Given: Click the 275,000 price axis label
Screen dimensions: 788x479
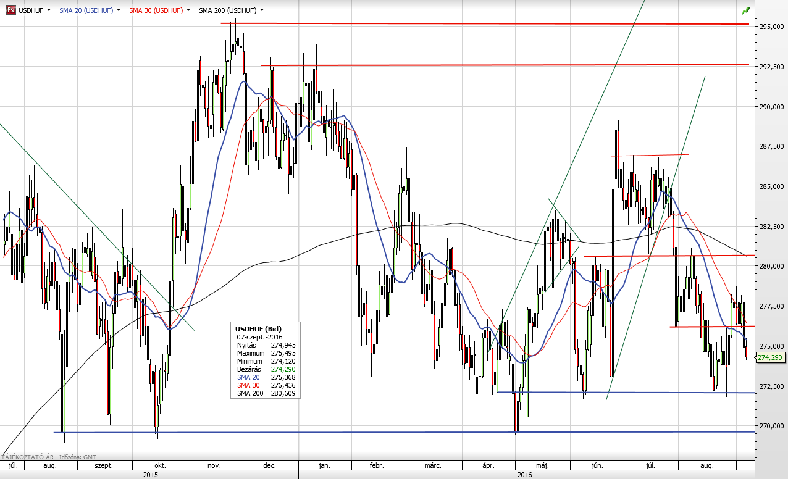Looking at the screenshot, I should (x=772, y=346).
